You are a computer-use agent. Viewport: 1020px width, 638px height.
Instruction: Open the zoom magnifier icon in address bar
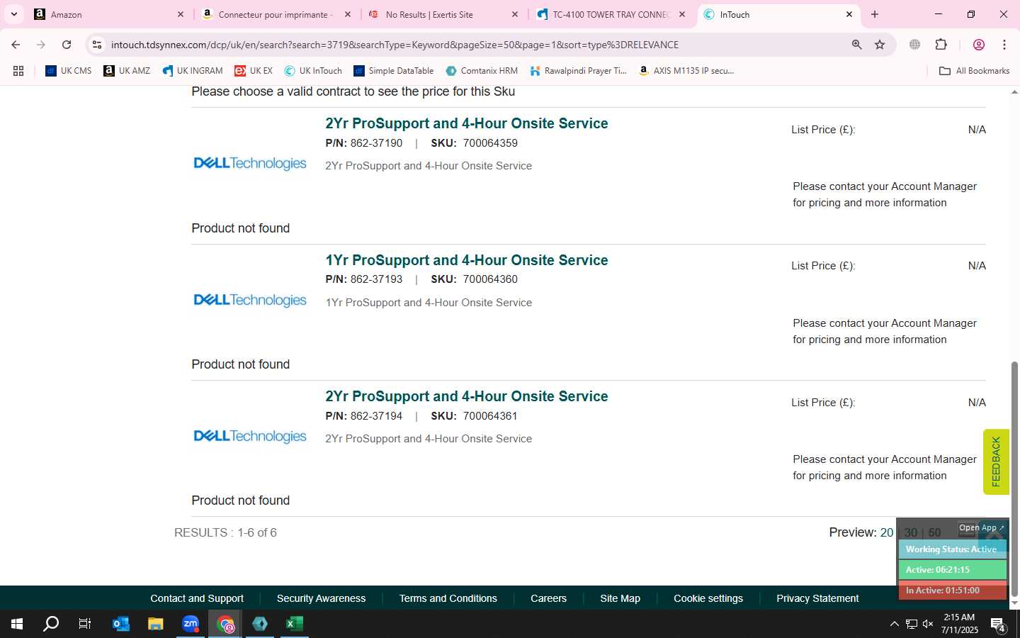(856, 45)
